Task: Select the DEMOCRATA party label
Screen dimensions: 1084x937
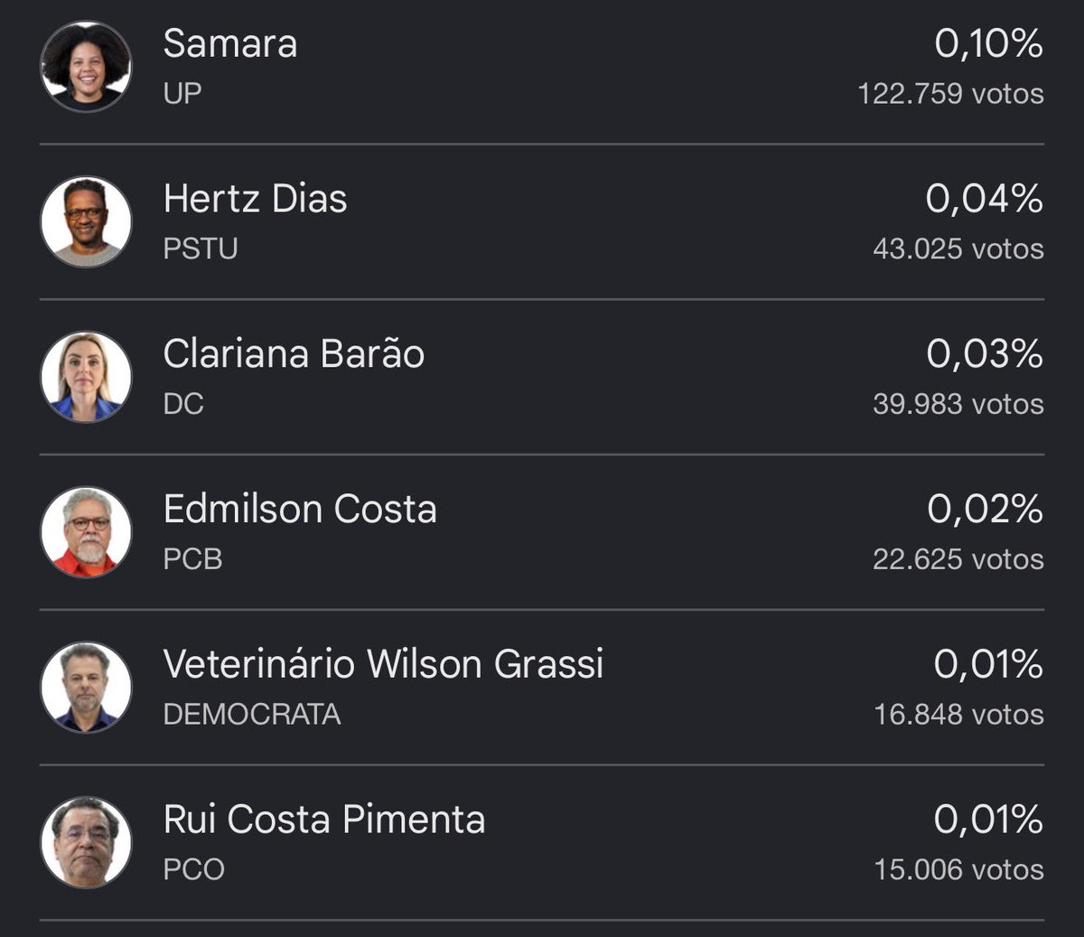Action: [x=252, y=715]
